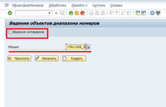The image size is (166, 107).
Task: Click the Print icon in toolbar
Action: (91, 13)
